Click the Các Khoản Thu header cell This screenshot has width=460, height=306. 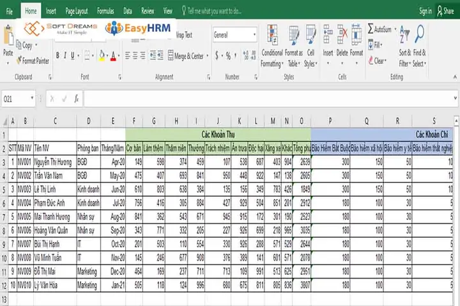[218, 135]
